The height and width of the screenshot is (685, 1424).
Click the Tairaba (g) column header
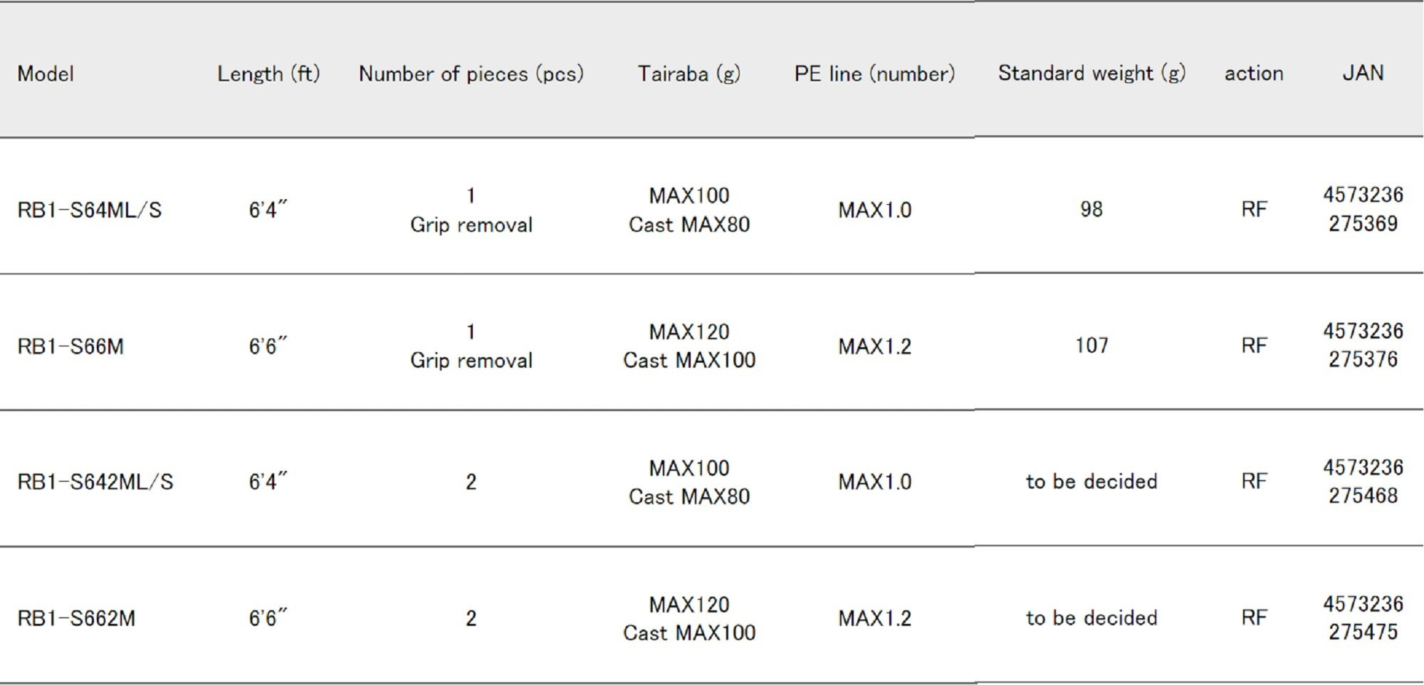[x=689, y=74]
